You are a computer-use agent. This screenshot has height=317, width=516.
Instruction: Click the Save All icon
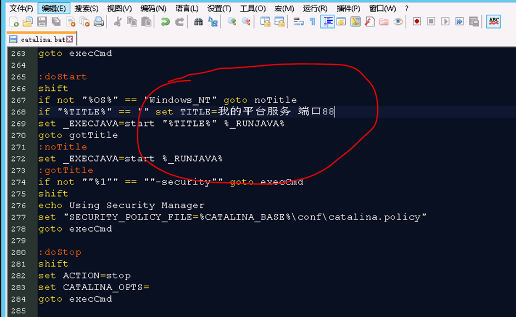pos(57,22)
